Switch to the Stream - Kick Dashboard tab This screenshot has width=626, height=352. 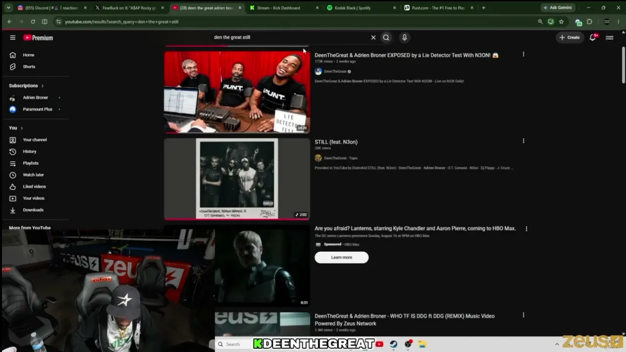tap(284, 8)
